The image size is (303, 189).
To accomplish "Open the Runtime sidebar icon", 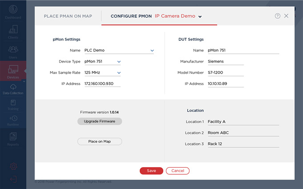I will pos(13,121).
